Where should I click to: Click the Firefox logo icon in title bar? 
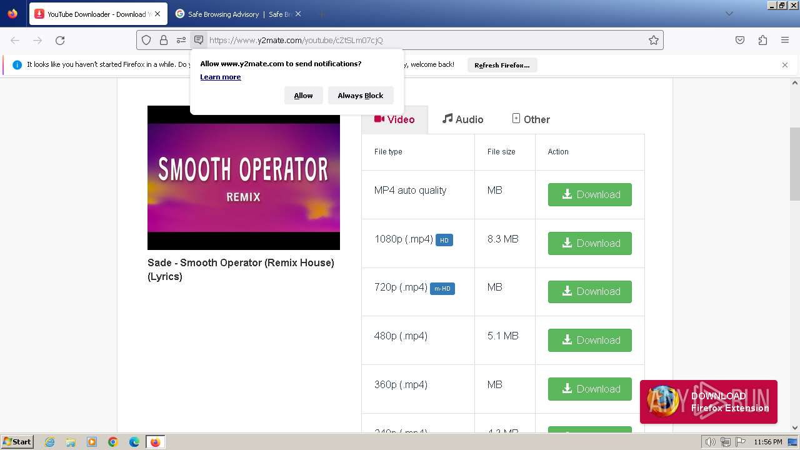pyautogui.click(x=12, y=13)
